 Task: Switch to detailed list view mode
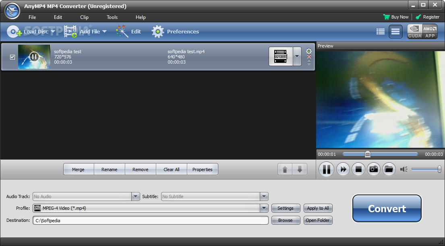pos(380,31)
